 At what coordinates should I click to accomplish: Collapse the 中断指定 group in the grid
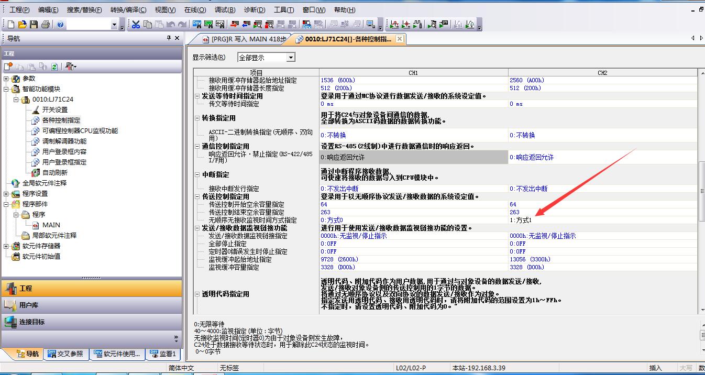point(197,175)
